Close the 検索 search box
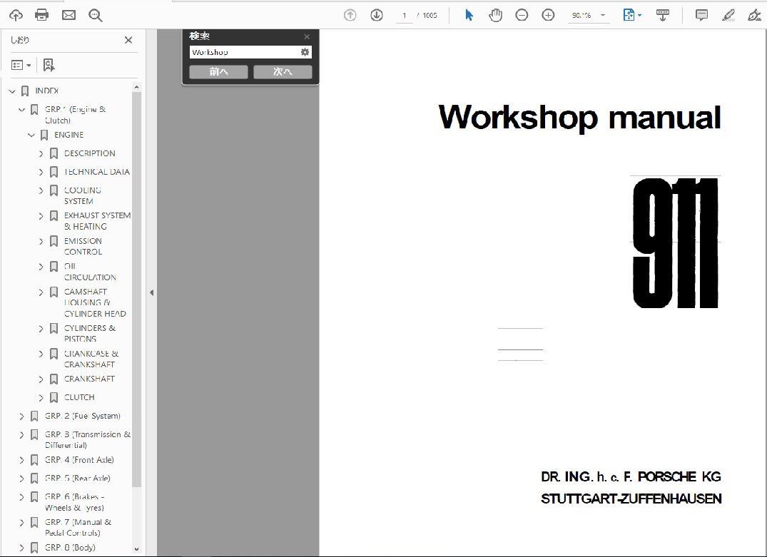This screenshot has height=557, width=767. tap(307, 36)
